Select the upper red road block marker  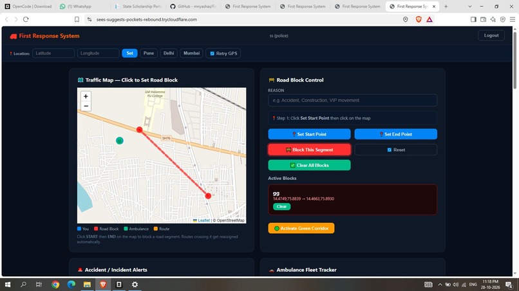pyautogui.click(x=139, y=130)
